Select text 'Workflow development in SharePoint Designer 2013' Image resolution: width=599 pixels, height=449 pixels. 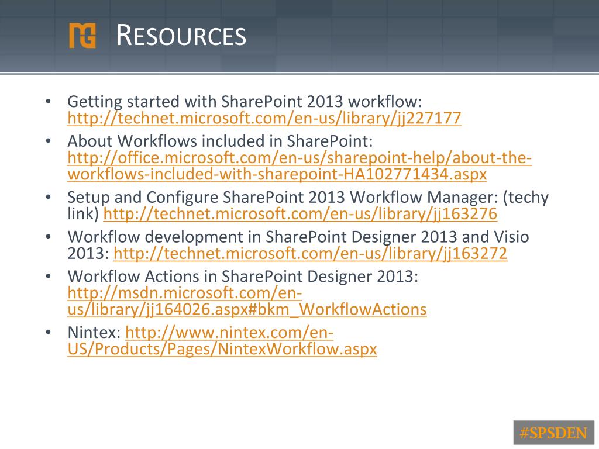click(x=263, y=237)
